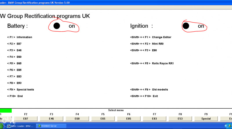Select the F10 End entry

[15, 96]
